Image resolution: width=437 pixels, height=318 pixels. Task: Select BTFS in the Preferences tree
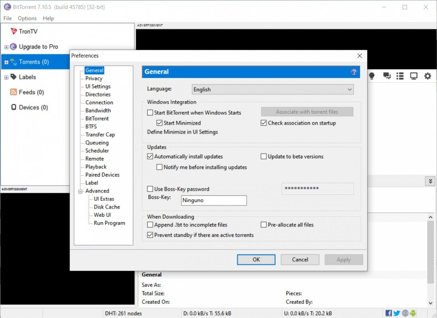point(91,127)
